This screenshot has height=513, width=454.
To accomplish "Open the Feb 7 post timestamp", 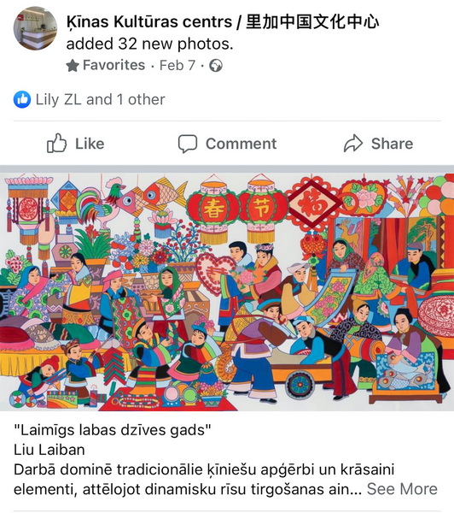I will coord(178,66).
